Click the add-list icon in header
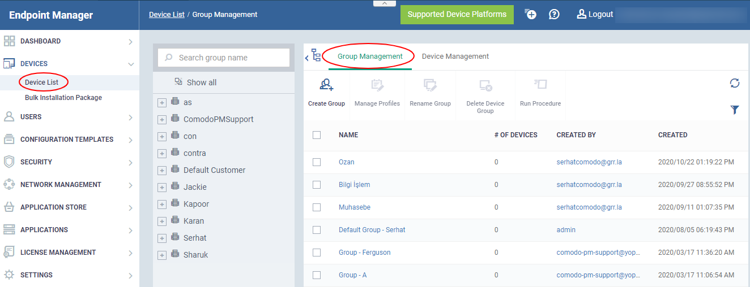This screenshot has height=287, width=750. coord(530,14)
